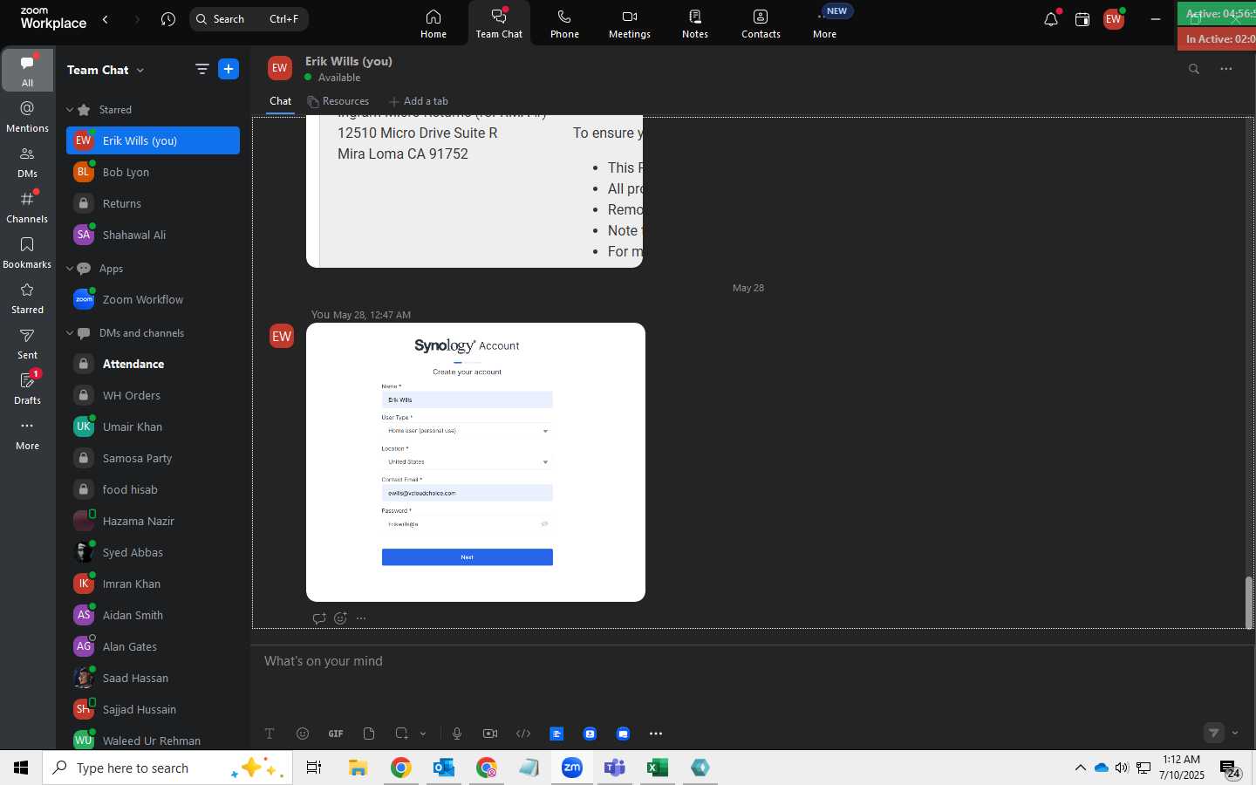Image resolution: width=1256 pixels, height=785 pixels.
Task: Toggle text formatting in composer
Action: (x=270, y=734)
